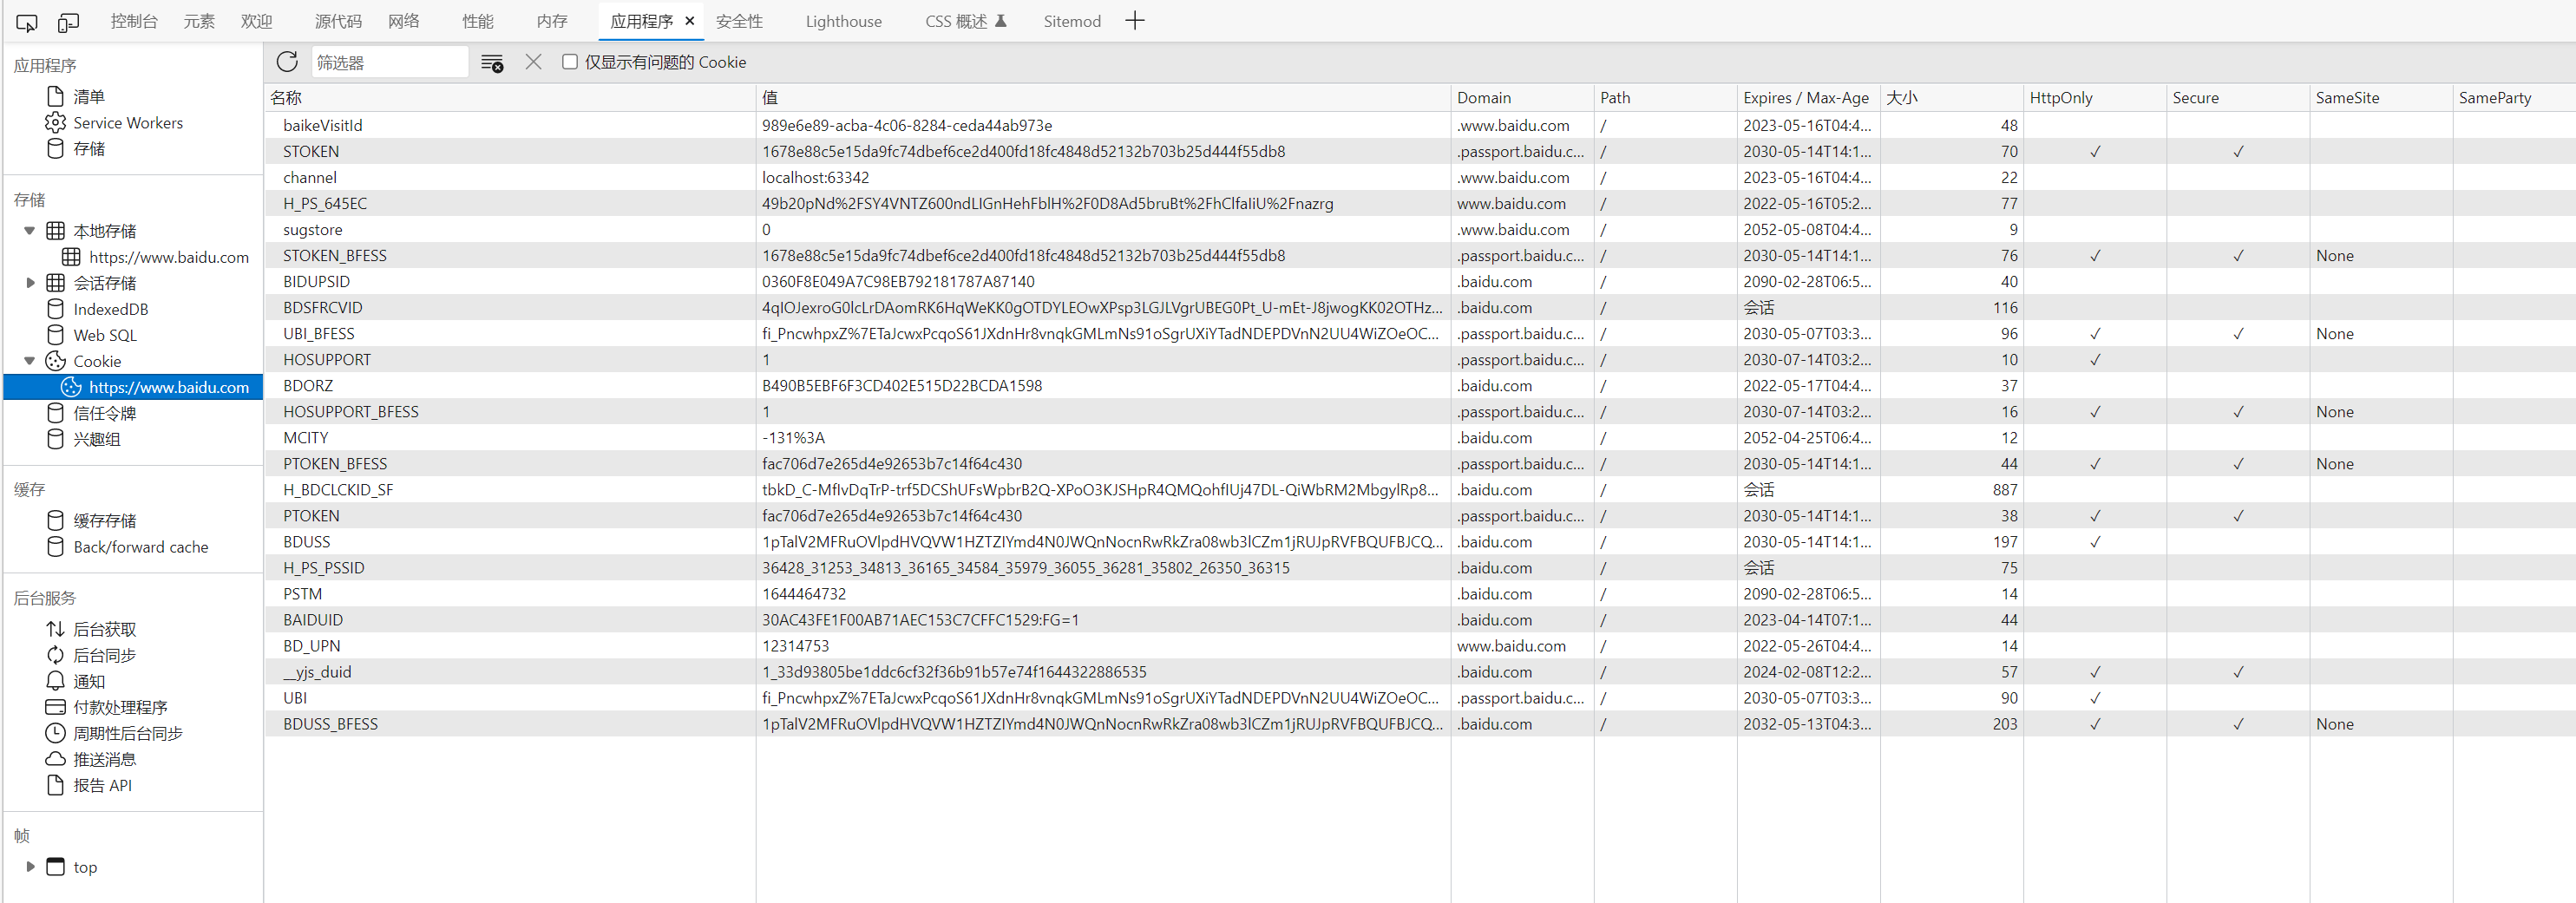The image size is (2576, 903).
Task: Open 后台获取 service
Action: point(105,628)
